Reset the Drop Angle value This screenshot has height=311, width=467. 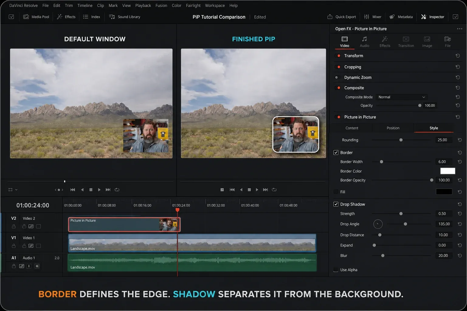[460, 224]
